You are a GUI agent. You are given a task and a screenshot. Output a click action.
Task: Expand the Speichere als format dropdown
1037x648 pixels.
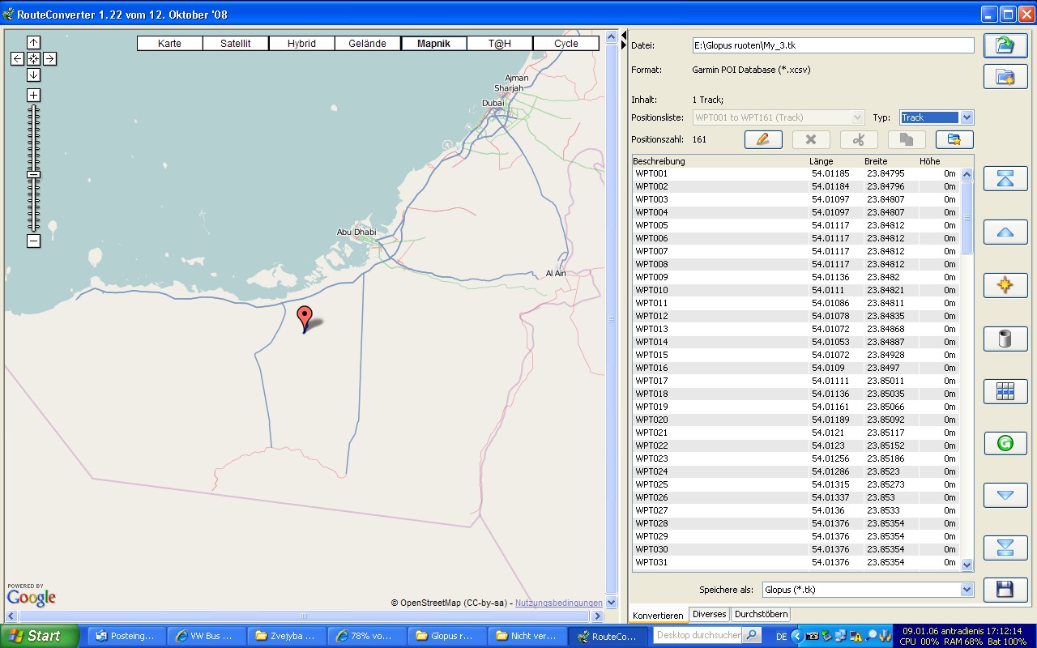966,590
